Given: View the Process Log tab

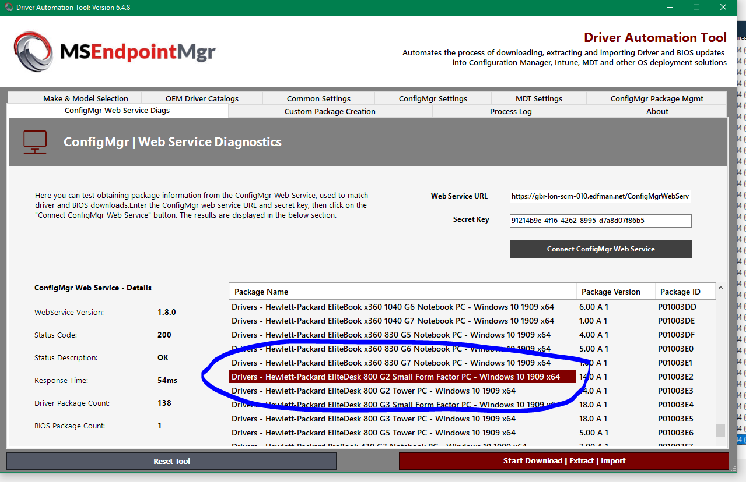Looking at the screenshot, I should tap(510, 111).
